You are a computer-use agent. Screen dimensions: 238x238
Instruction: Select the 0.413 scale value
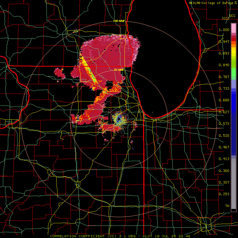point(224,159)
